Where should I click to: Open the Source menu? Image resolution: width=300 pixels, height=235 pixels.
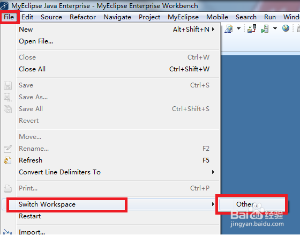coord(51,17)
